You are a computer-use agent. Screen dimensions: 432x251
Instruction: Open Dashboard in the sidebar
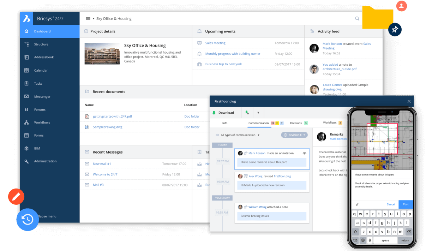[50, 31]
